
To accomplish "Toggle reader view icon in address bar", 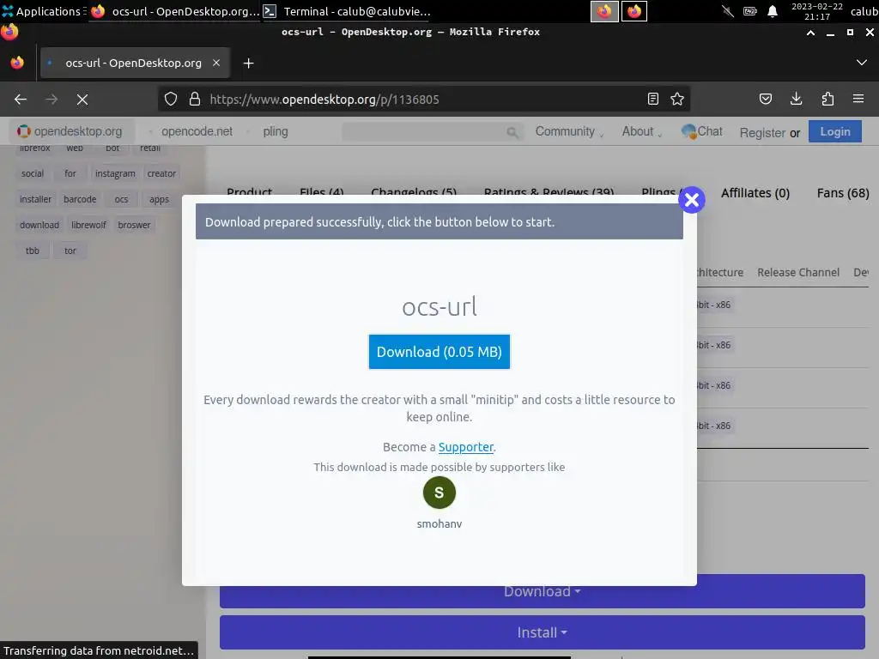I will [x=653, y=100].
